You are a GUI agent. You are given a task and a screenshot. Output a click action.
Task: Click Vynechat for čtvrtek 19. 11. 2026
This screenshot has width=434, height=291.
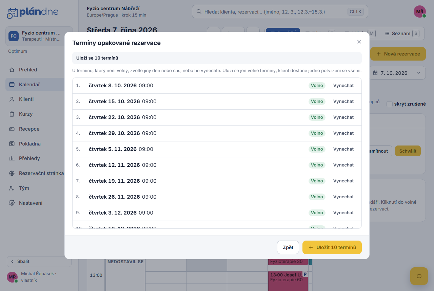click(x=343, y=181)
